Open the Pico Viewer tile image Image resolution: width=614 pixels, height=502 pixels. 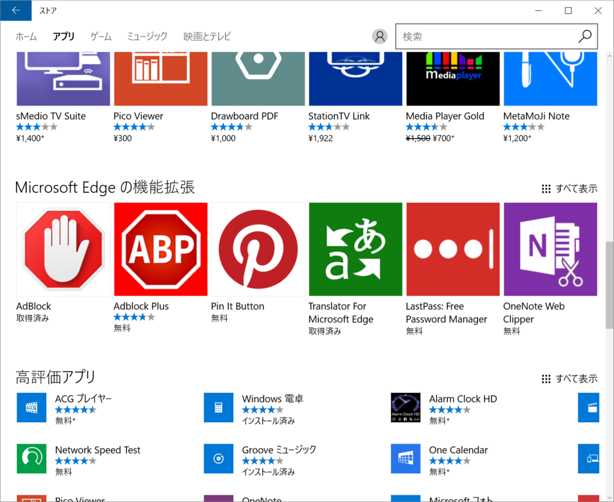click(x=161, y=79)
